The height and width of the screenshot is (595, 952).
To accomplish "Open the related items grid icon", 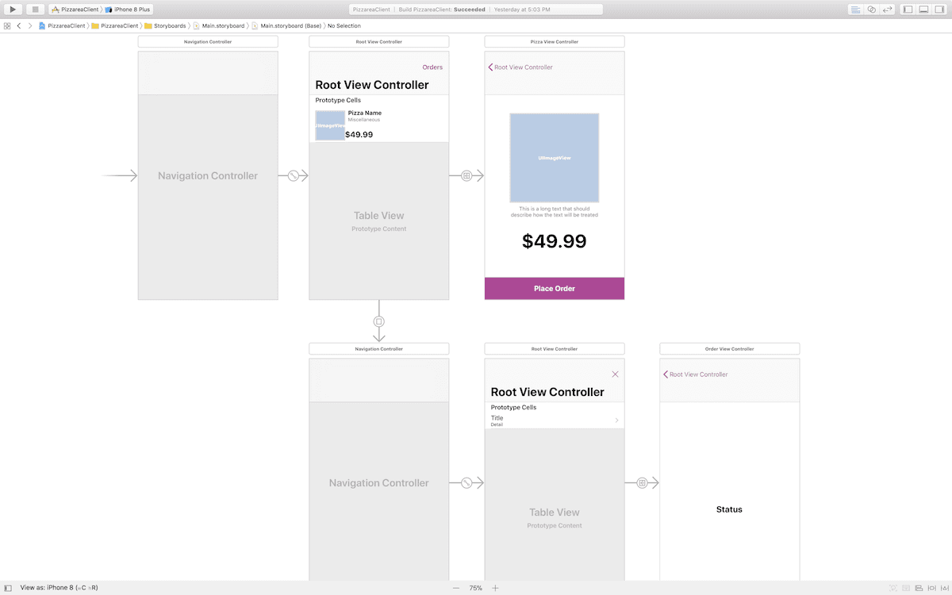I will [x=7, y=25].
